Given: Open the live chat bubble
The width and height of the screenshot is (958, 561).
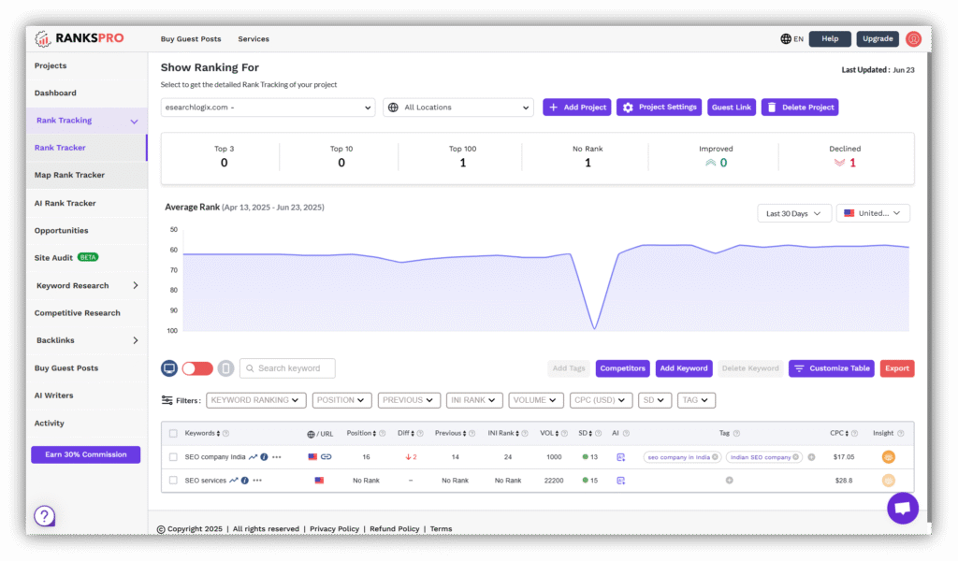Looking at the screenshot, I should coord(903,508).
